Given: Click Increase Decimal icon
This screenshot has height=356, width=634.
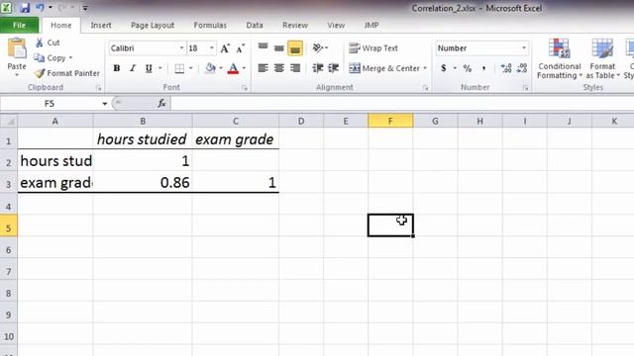Looking at the screenshot, I should pos(506,68).
